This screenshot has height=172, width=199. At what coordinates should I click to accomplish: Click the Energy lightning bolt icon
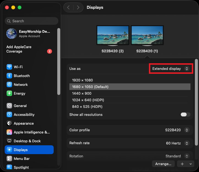pyautogui.click(x=9, y=93)
